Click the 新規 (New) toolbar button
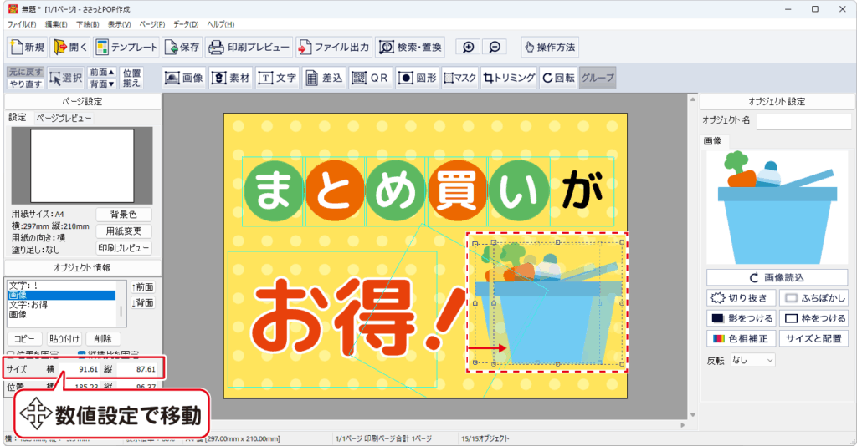857x446 pixels. pos(27,47)
